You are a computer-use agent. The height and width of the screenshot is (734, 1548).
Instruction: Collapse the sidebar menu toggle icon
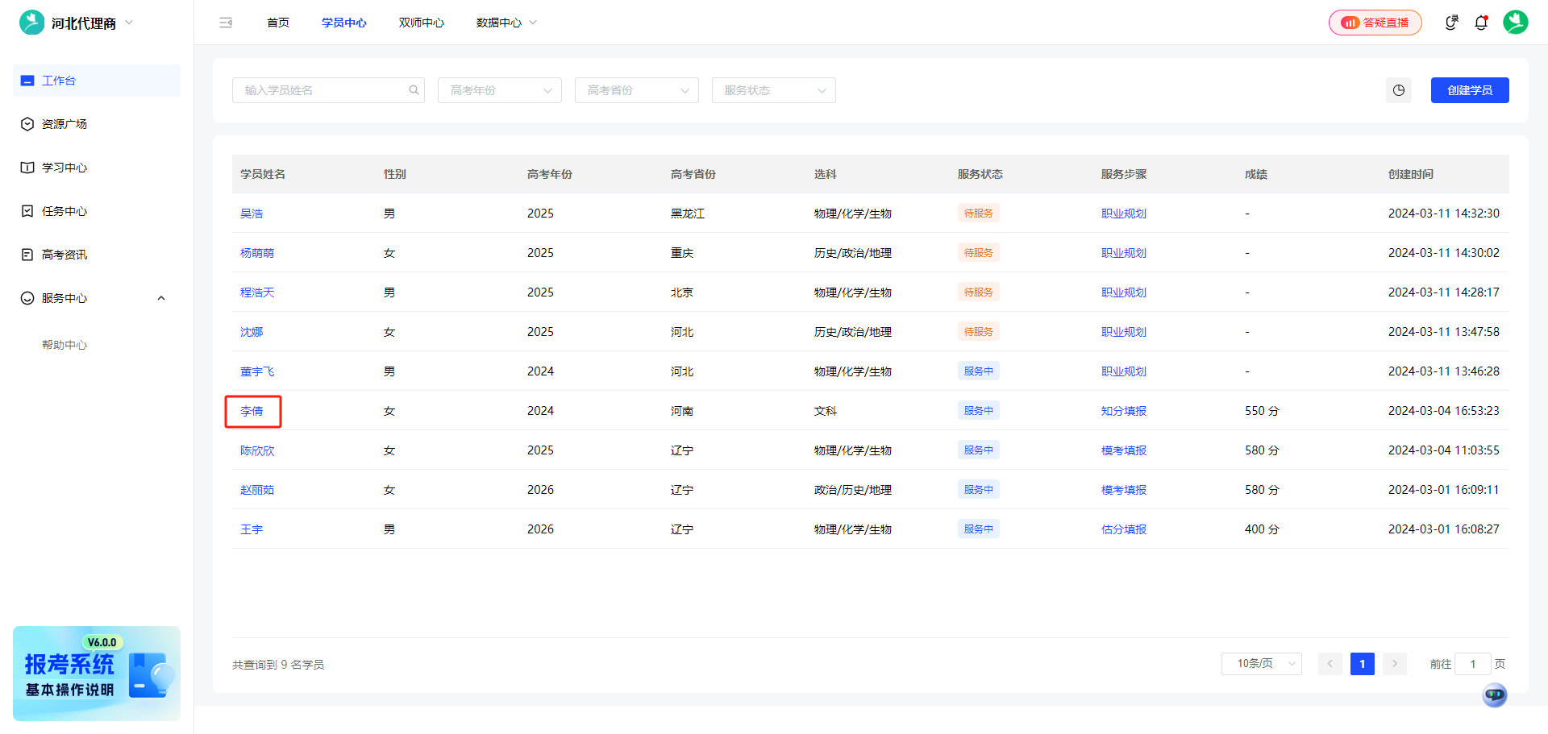226,23
